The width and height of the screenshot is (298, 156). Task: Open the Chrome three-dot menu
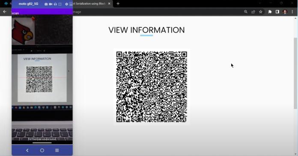coord(292,12)
